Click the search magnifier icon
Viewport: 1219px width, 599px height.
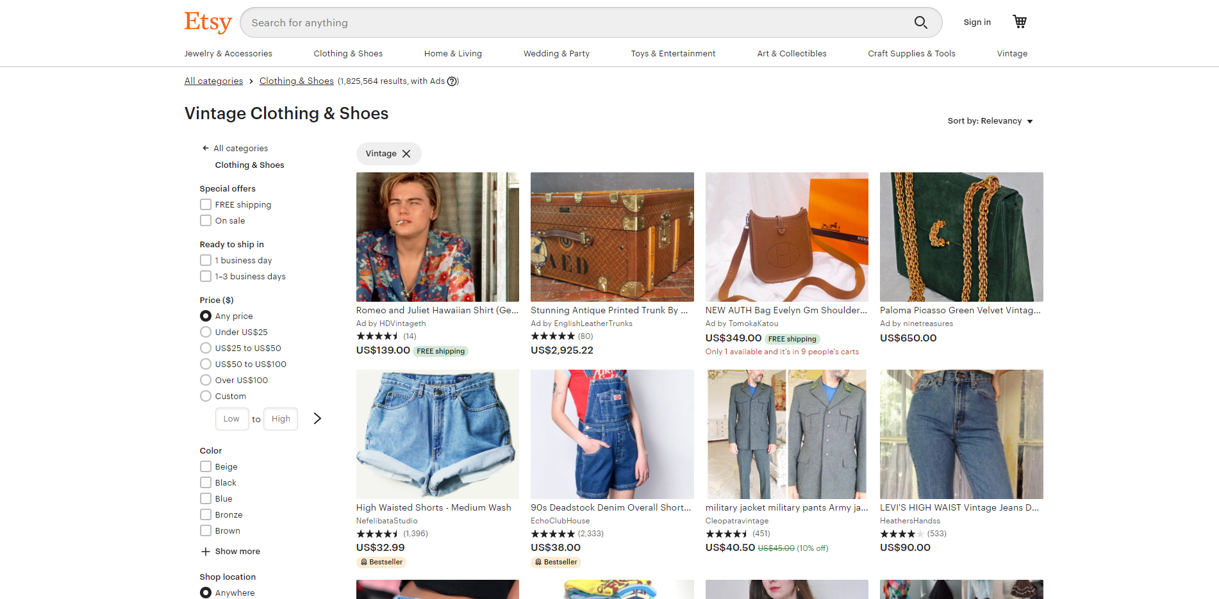point(920,22)
